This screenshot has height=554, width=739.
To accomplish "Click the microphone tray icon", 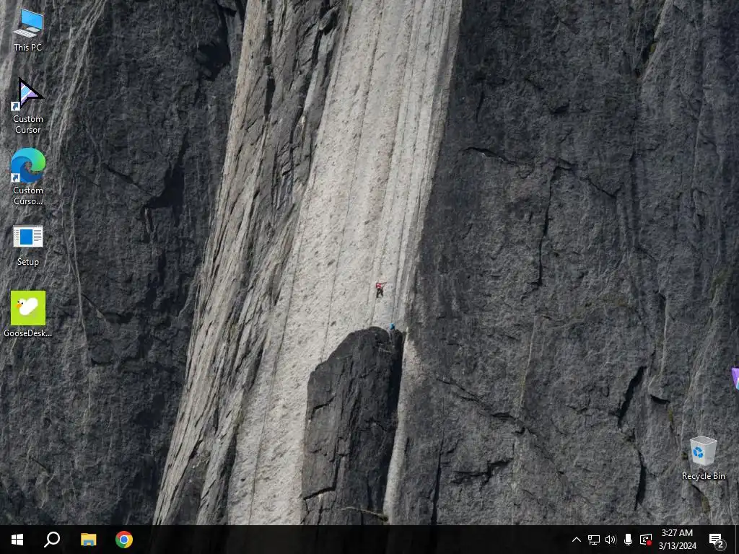I will pos(629,540).
